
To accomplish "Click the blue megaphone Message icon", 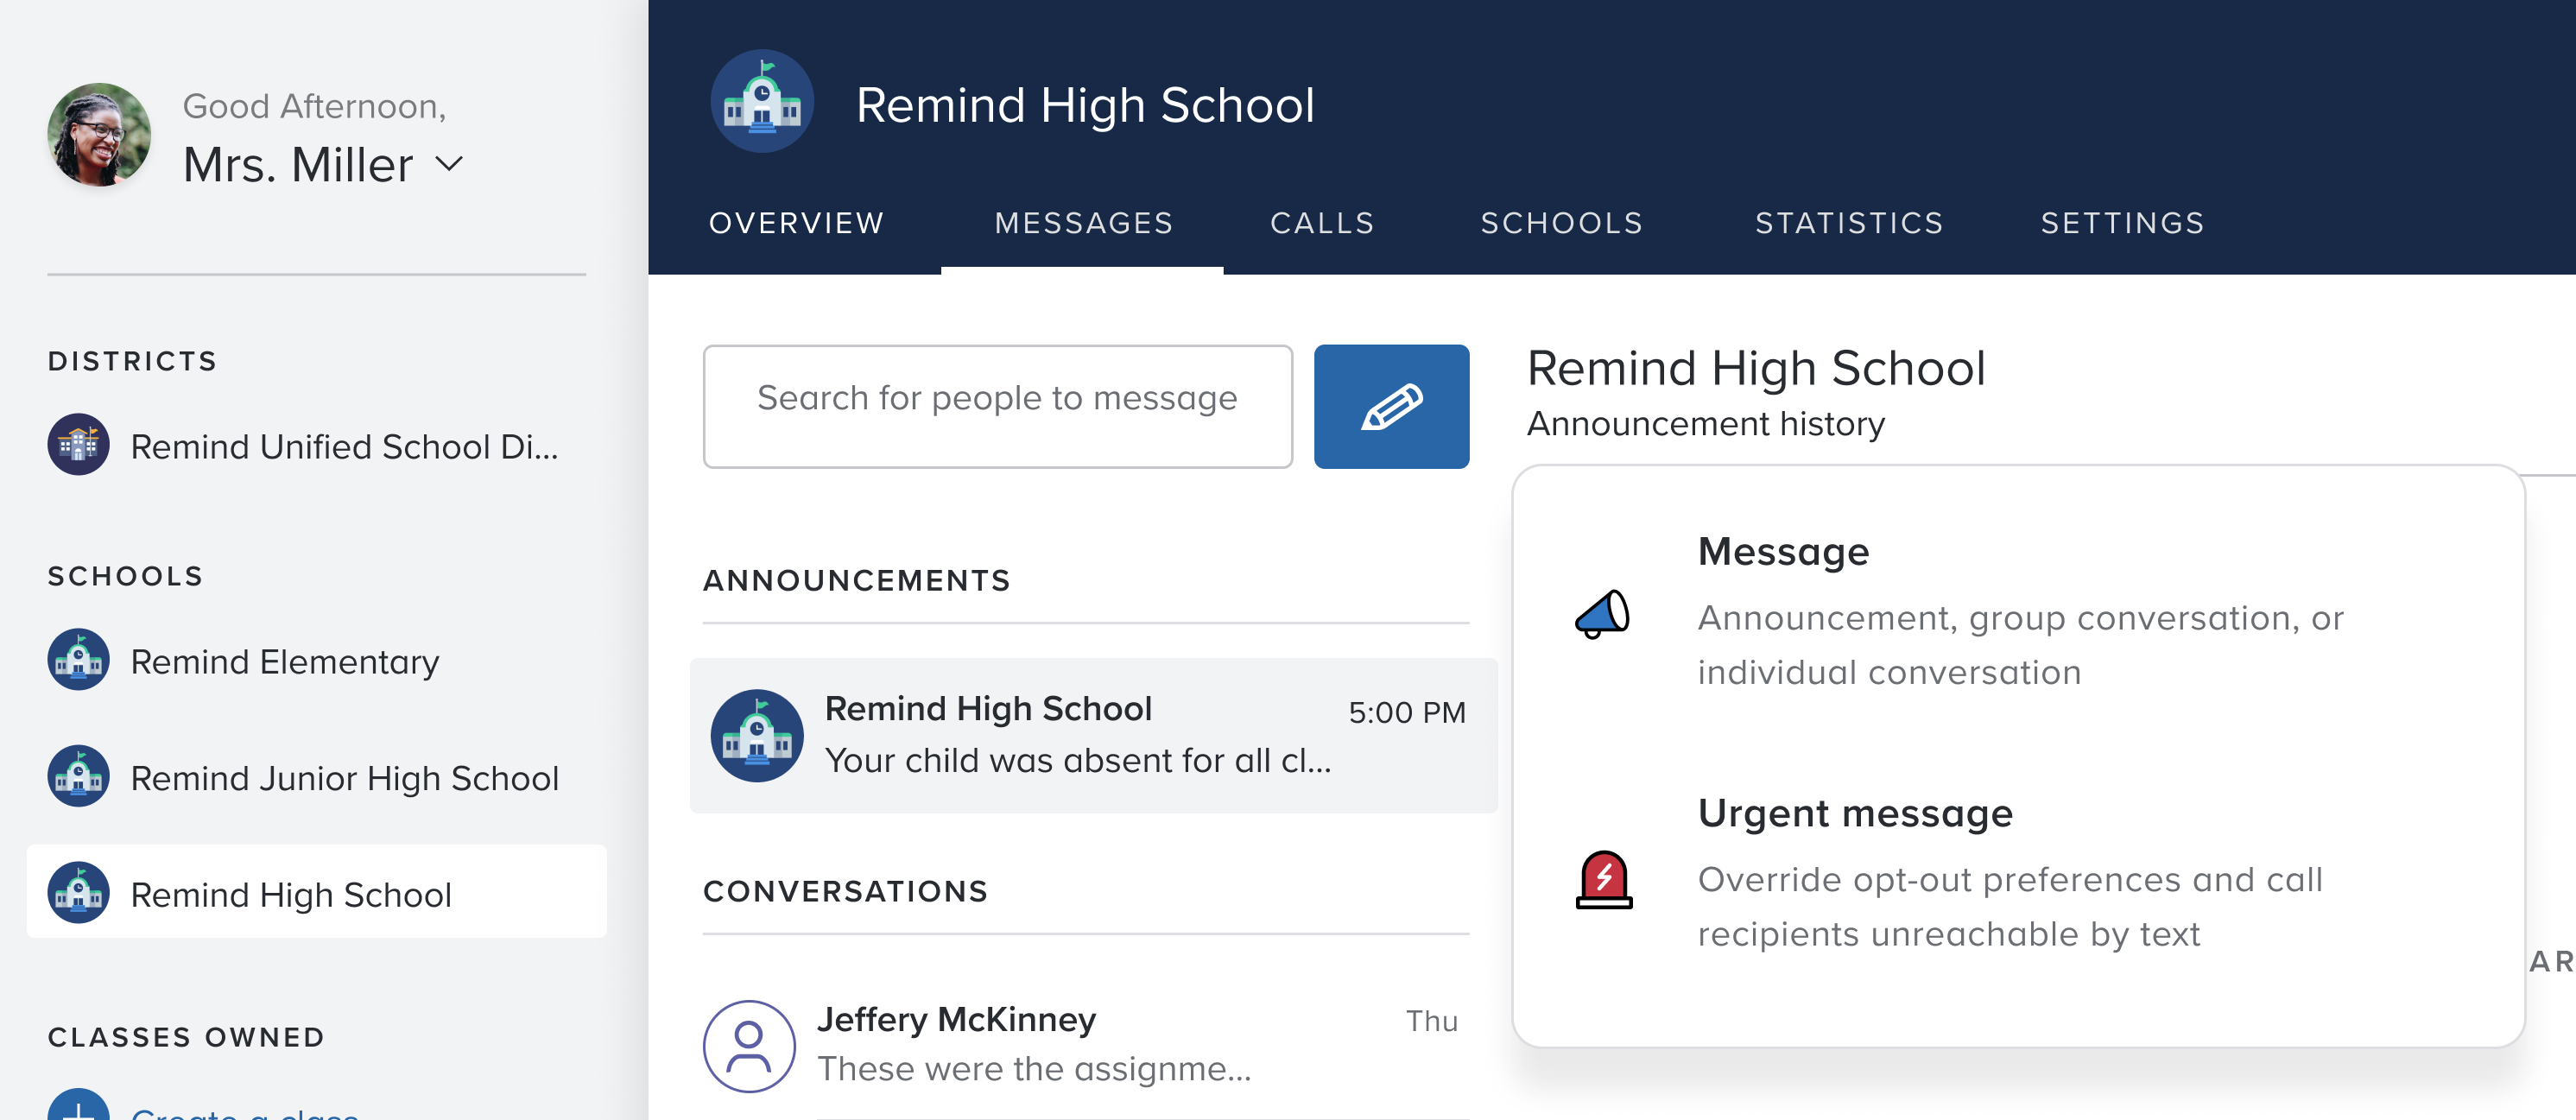I will click(x=1603, y=613).
